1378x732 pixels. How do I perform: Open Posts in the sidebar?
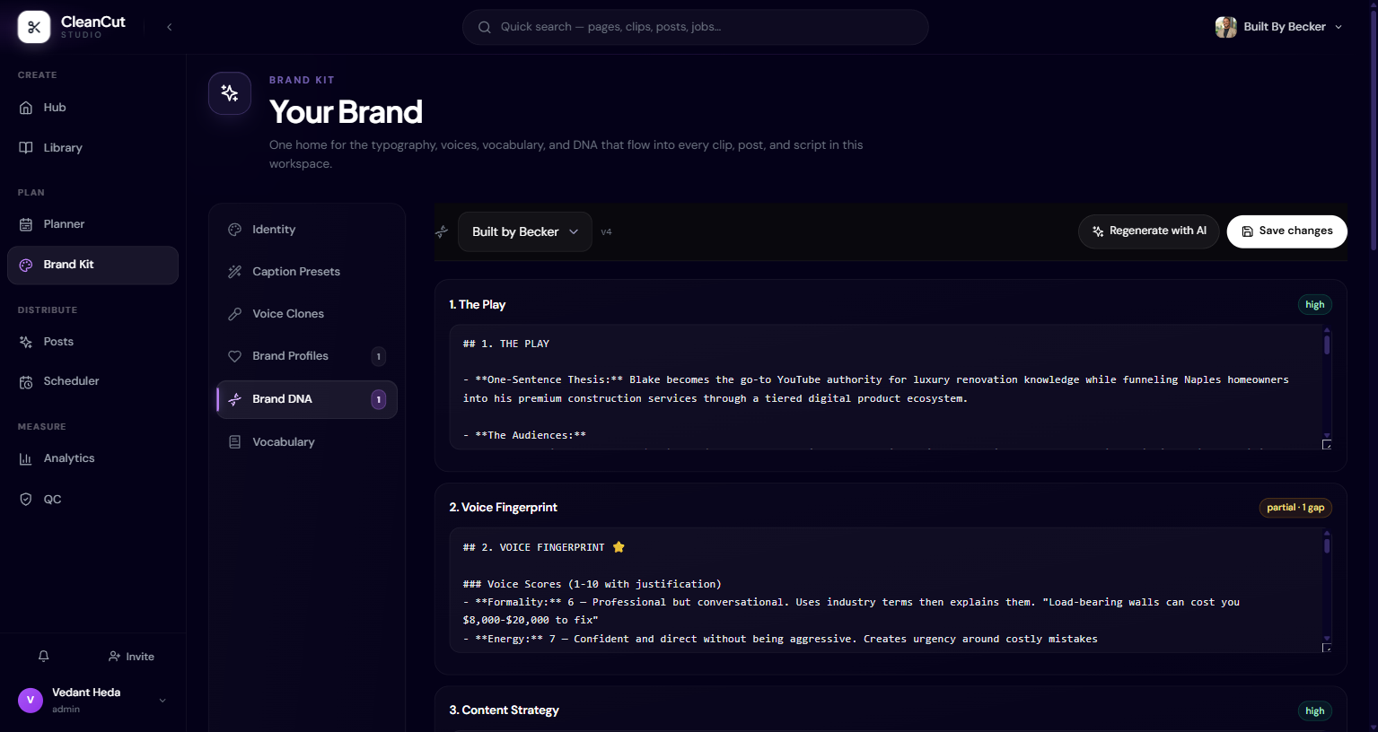[x=92, y=342]
